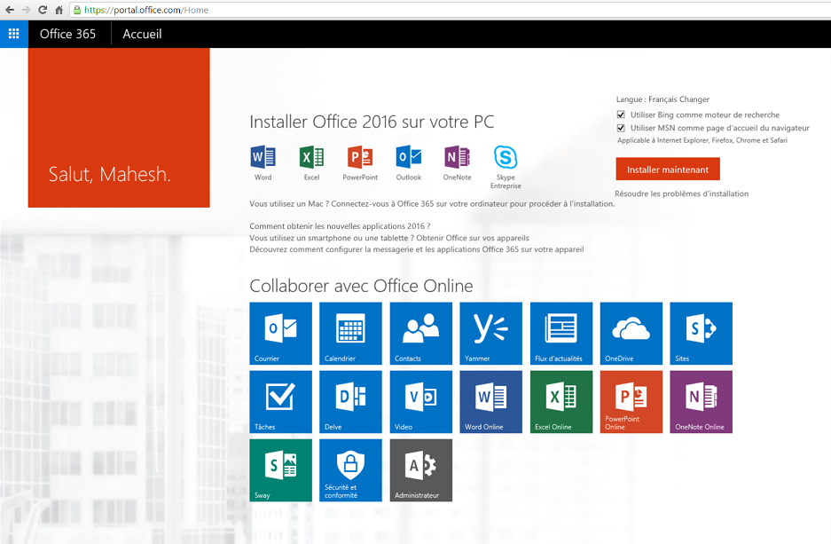Click the portal.office.com address bar

pos(451,10)
